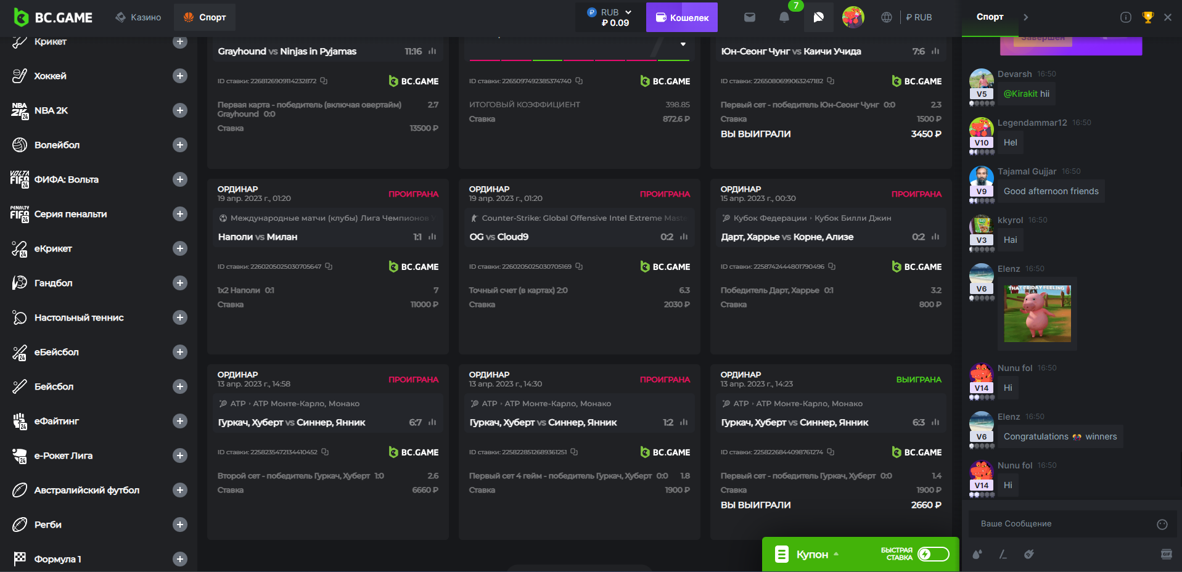The image size is (1182, 572).
Task: Expand the Хоккей category
Action: (x=180, y=76)
